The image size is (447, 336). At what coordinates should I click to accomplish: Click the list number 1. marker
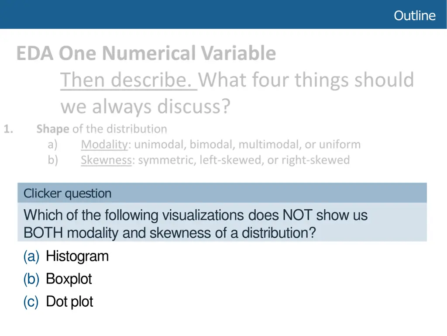tap(8, 129)
